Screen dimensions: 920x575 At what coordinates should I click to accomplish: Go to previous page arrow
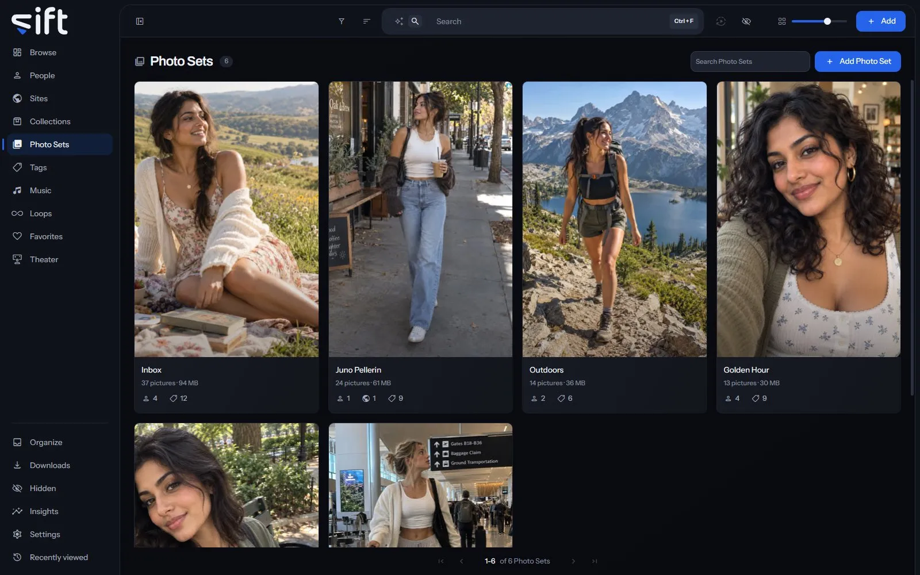tap(461, 561)
